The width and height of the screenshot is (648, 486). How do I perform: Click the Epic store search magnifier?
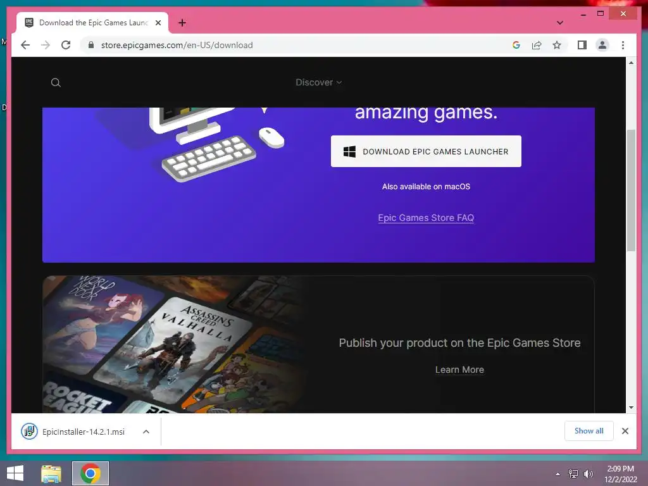(56, 83)
